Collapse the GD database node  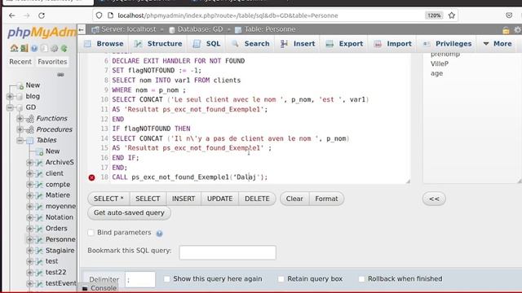[x=10, y=107]
